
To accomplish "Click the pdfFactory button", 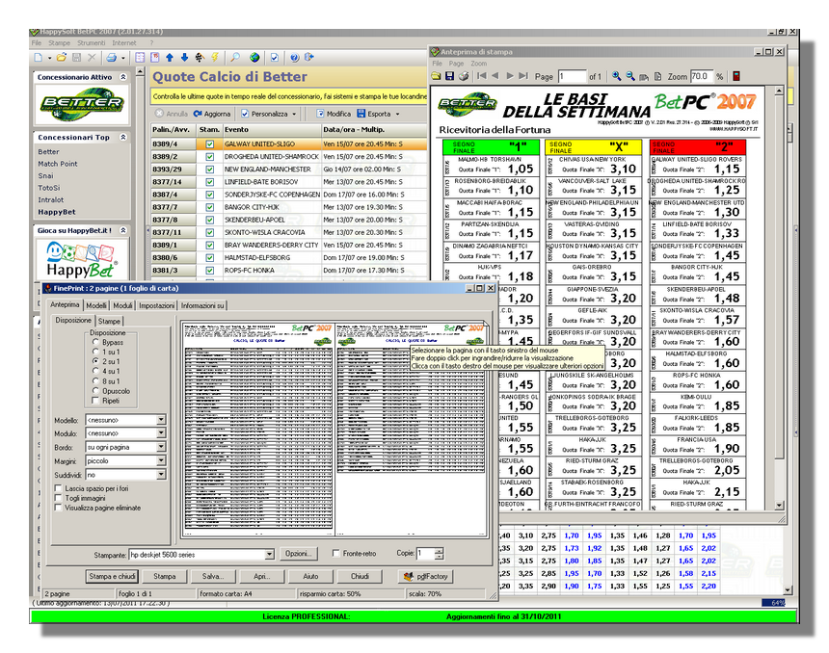I will pyautogui.click(x=426, y=576).
